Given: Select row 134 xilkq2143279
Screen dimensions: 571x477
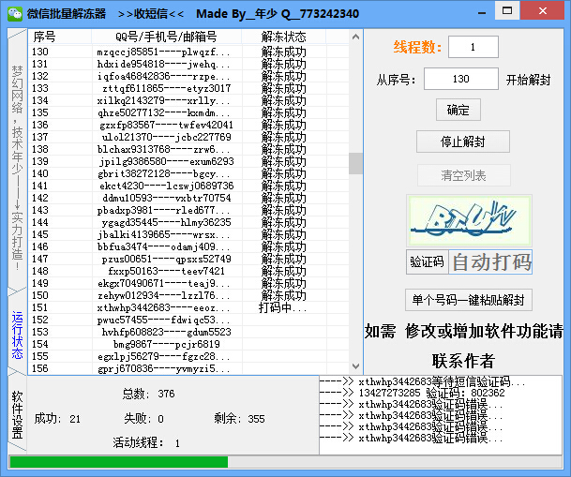Looking at the screenshot, I should [x=188, y=100].
